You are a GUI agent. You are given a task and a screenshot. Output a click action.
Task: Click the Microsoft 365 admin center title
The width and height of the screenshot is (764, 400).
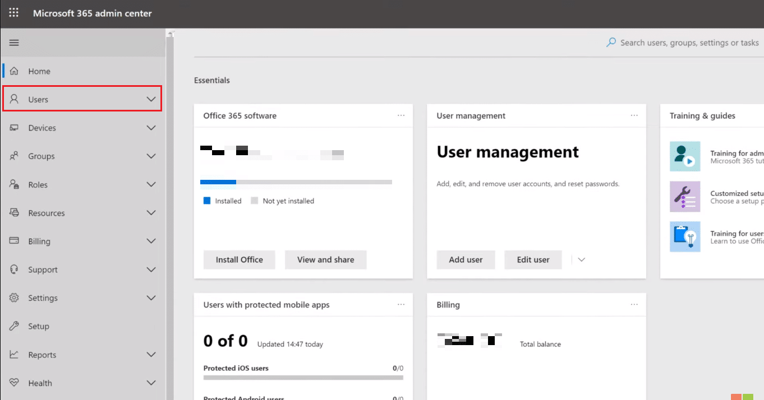93,13
